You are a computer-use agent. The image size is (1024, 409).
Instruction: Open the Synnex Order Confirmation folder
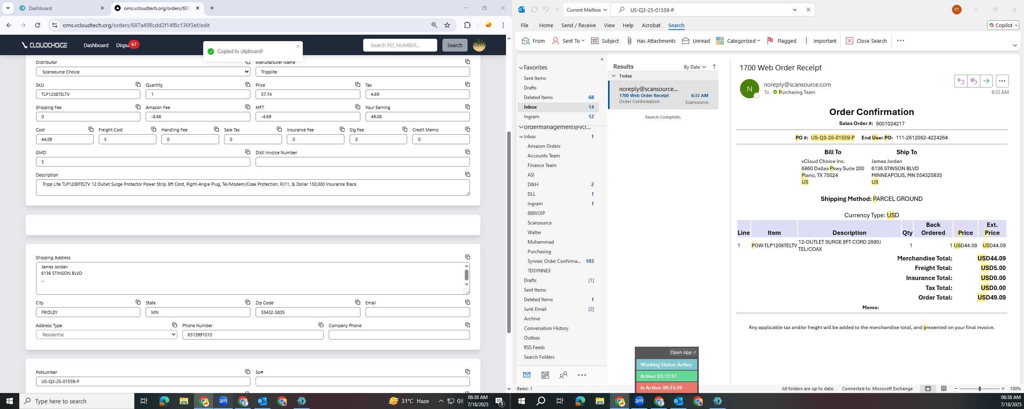pyautogui.click(x=554, y=261)
